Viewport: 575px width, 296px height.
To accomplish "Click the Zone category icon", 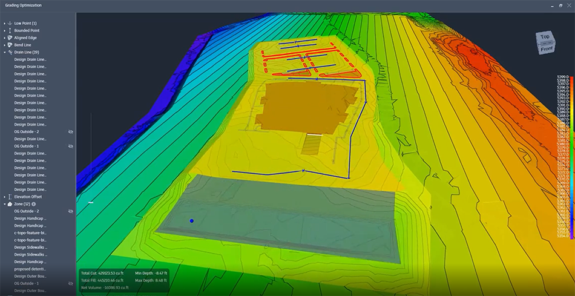I will coord(10,204).
